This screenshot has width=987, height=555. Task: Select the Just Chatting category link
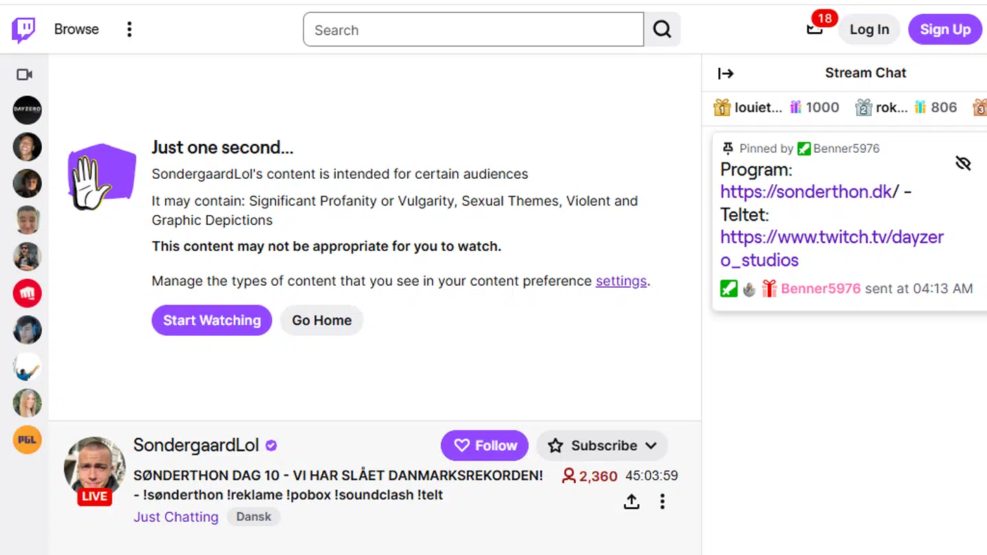(176, 517)
